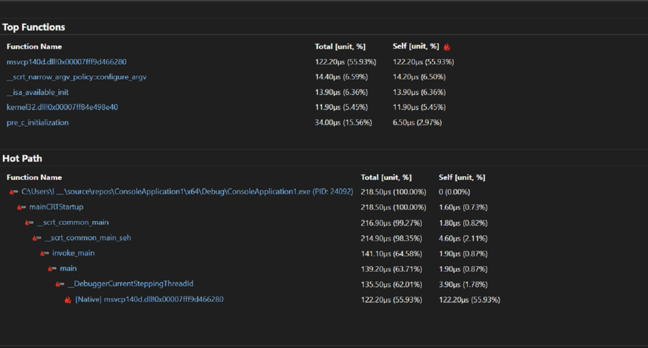Click hot path icon beside __scrt_common_main_seh
This screenshot has height=348, width=648.
[x=37, y=238]
